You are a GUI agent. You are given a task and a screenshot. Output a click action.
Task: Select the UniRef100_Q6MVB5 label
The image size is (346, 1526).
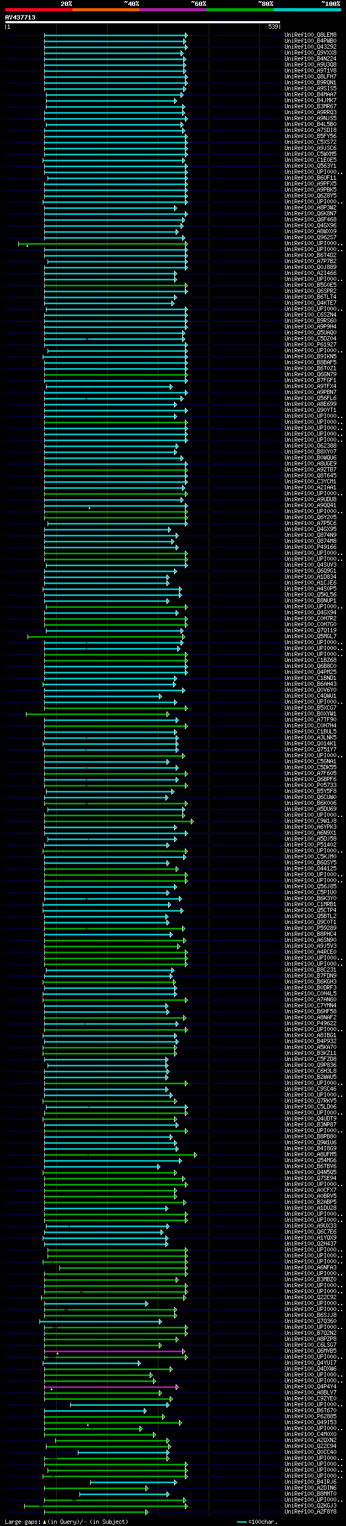point(310,1351)
